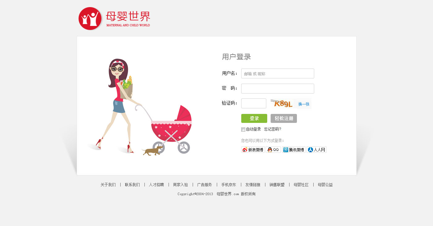Enable the 自动登录 checkbox

coord(243,129)
